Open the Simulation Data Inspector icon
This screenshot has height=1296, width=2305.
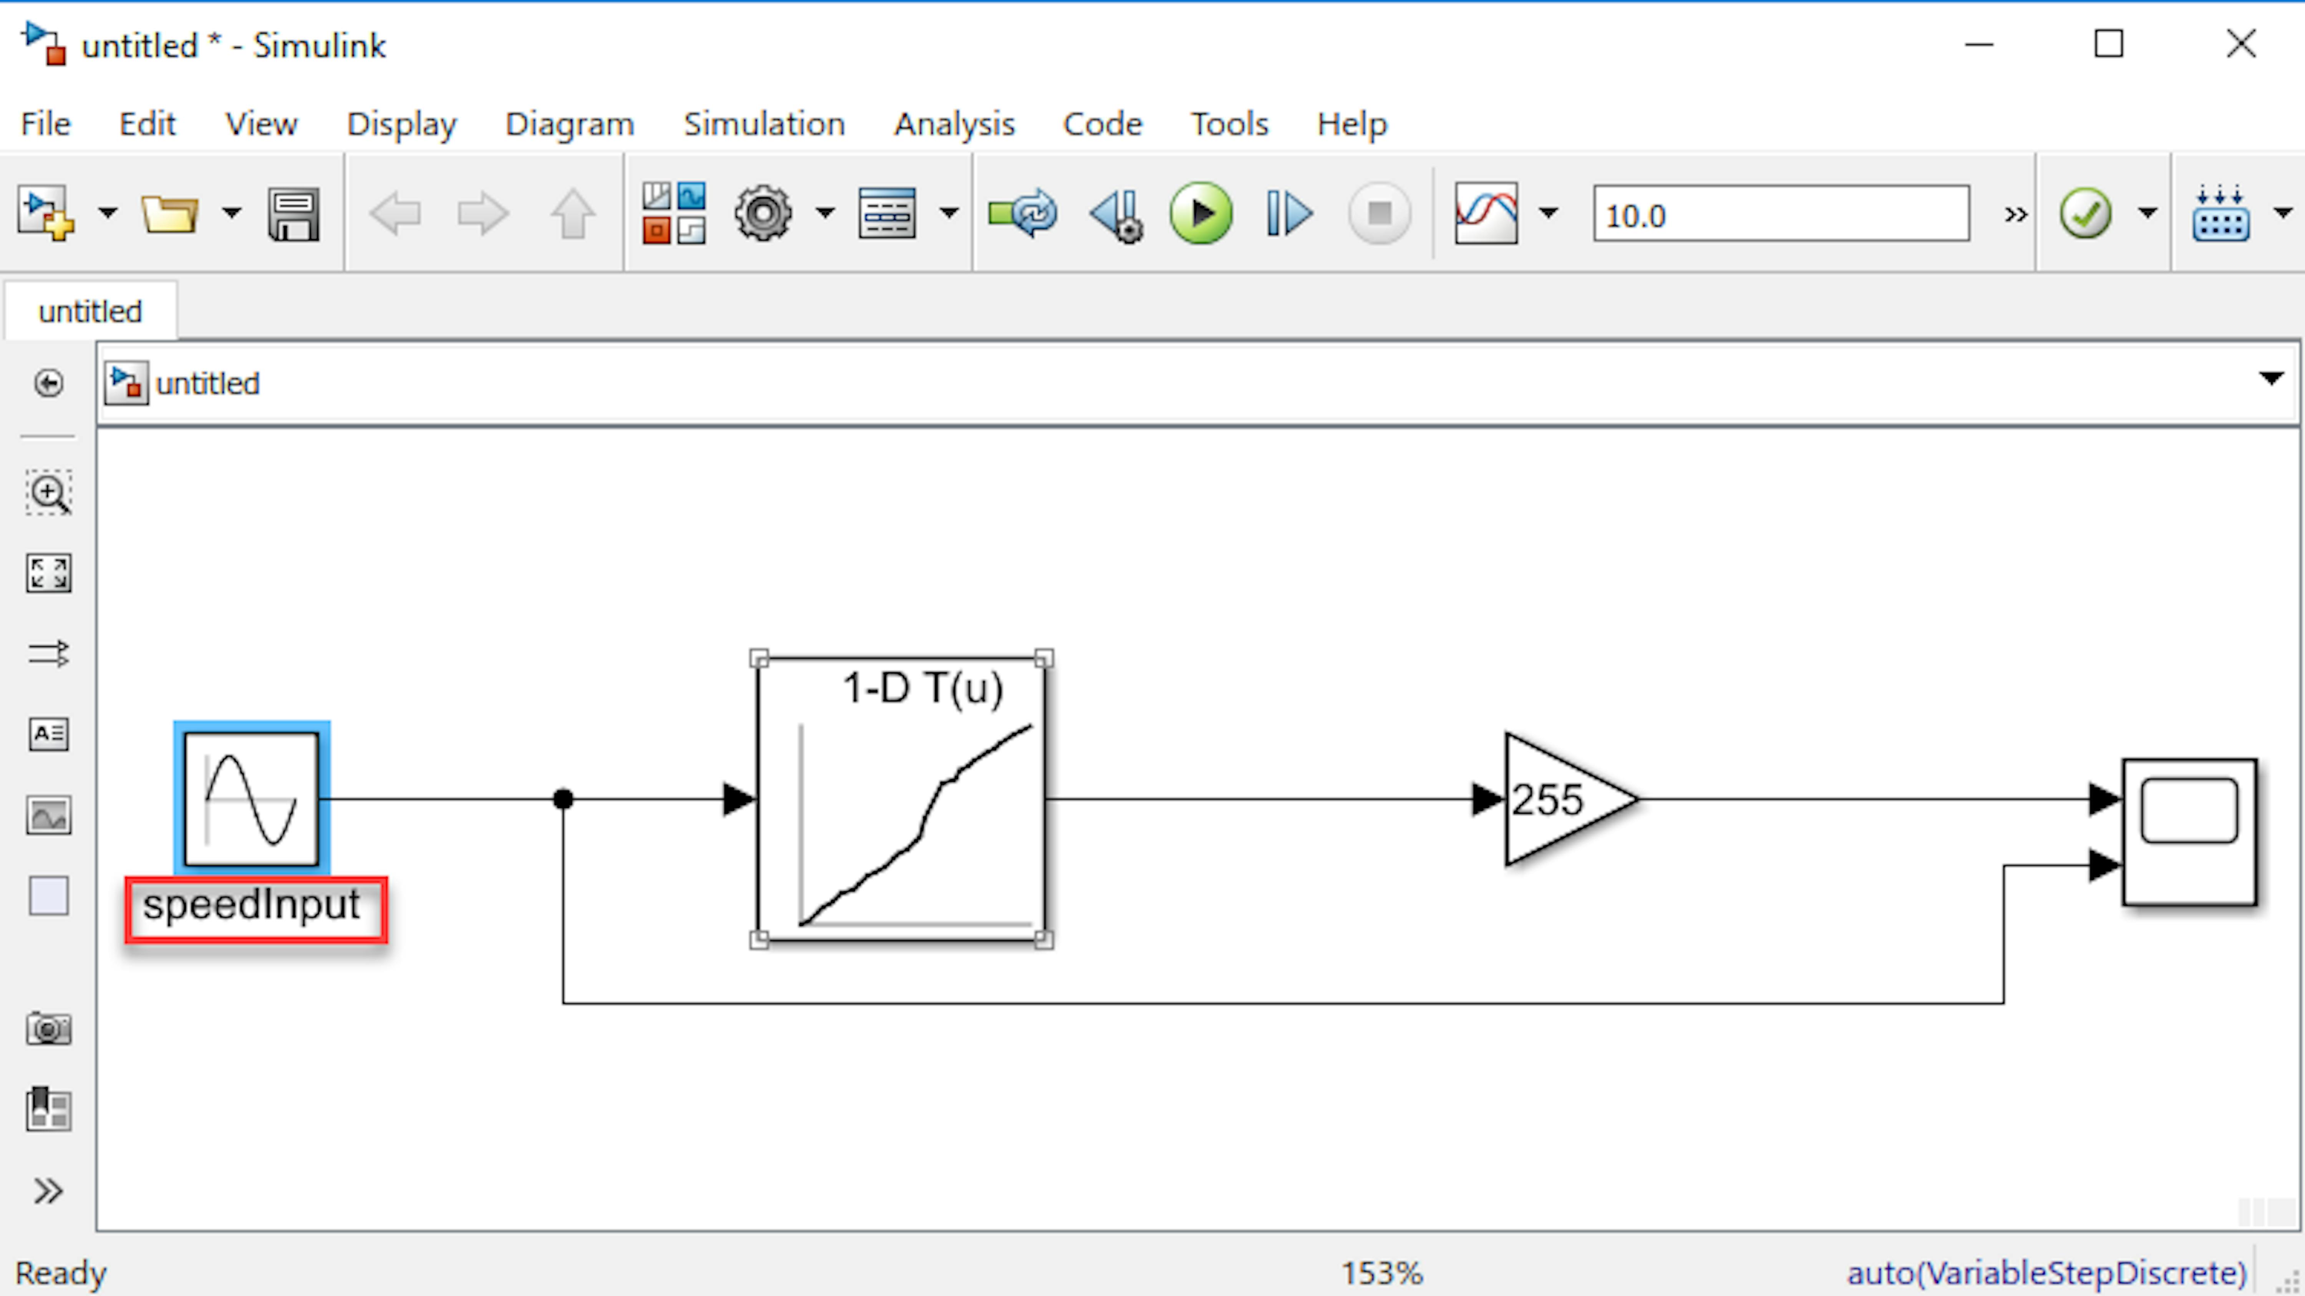coord(1486,214)
